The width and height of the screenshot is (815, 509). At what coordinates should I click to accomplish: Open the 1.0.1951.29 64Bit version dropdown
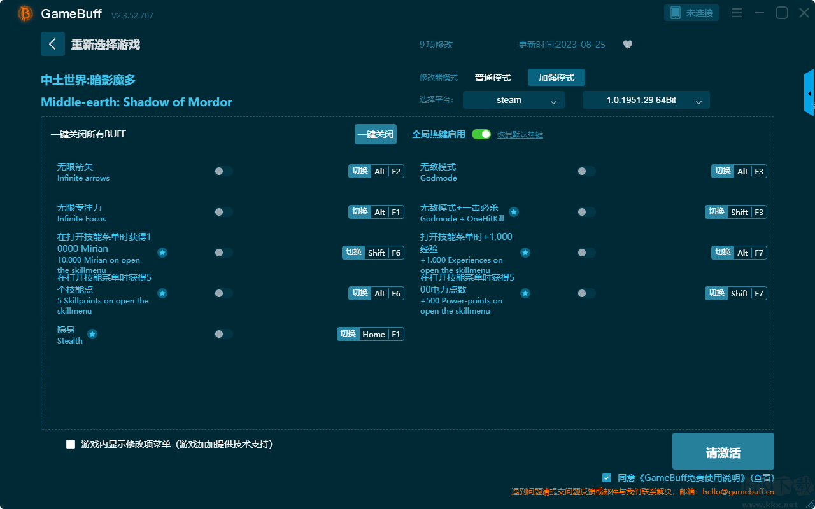coord(646,100)
